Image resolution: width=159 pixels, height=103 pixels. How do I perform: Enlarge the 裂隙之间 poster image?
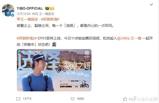[54, 70]
